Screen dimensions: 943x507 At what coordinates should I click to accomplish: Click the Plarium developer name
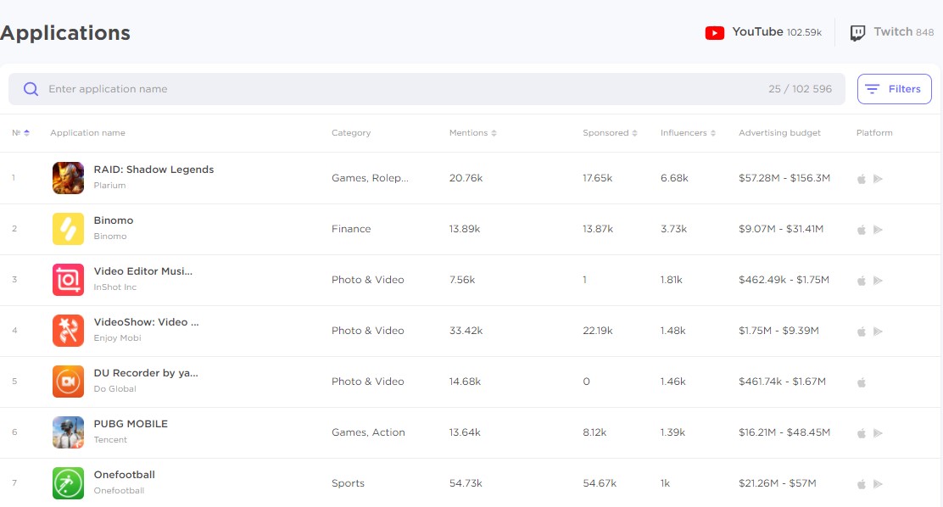[x=109, y=185]
